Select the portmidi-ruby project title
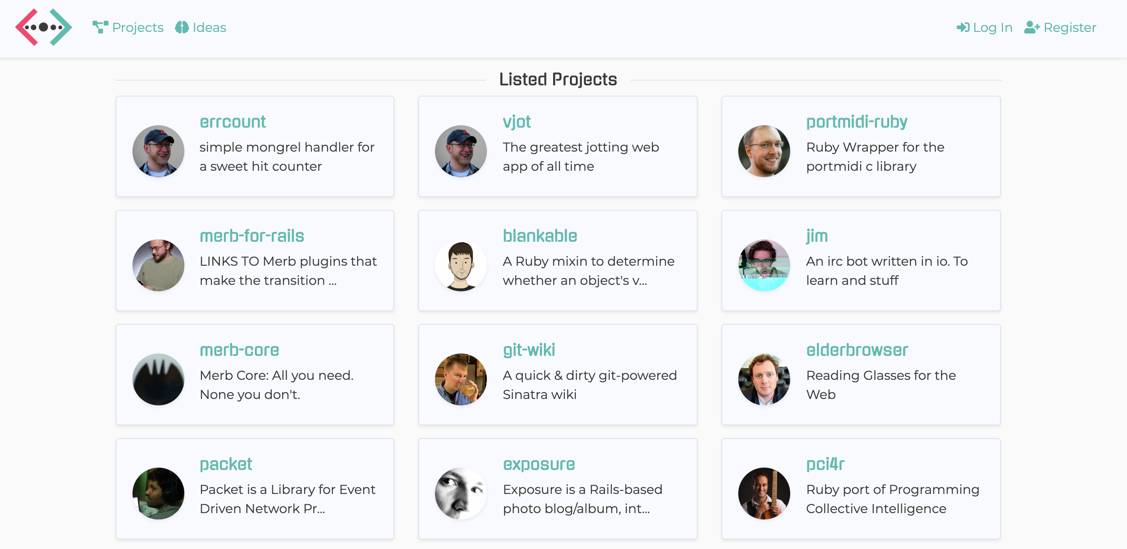The width and height of the screenshot is (1127, 549). click(856, 122)
